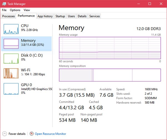This screenshot has width=167, height=140.
Task: Click the Wi-Fi label in sidebar
Action: click(x=26, y=70)
